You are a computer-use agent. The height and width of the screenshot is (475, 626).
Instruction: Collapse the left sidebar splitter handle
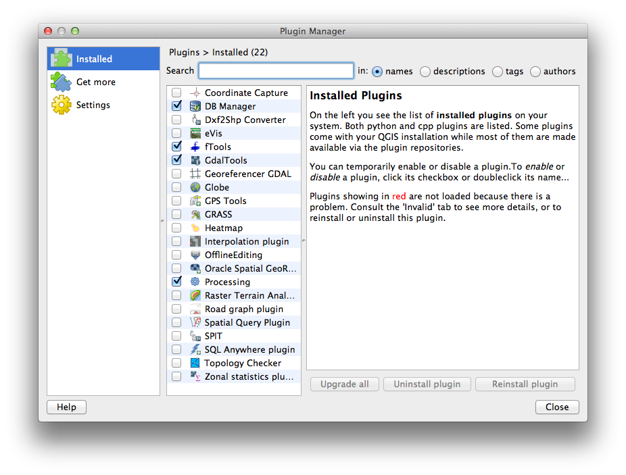point(162,221)
